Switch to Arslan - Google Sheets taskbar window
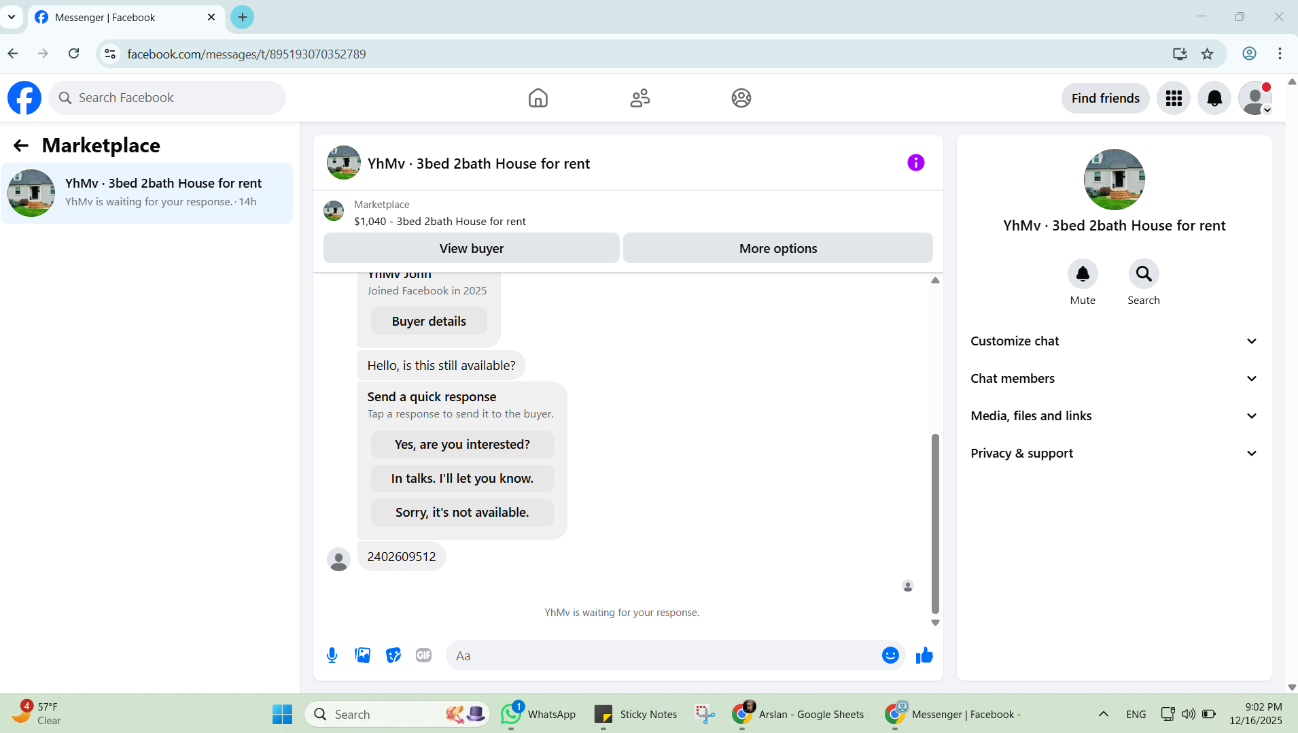Screen dimensions: 1298x733 pos(799,714)
